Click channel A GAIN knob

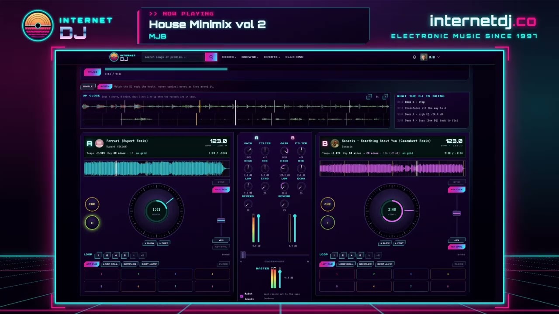click(x=248, y=151)
